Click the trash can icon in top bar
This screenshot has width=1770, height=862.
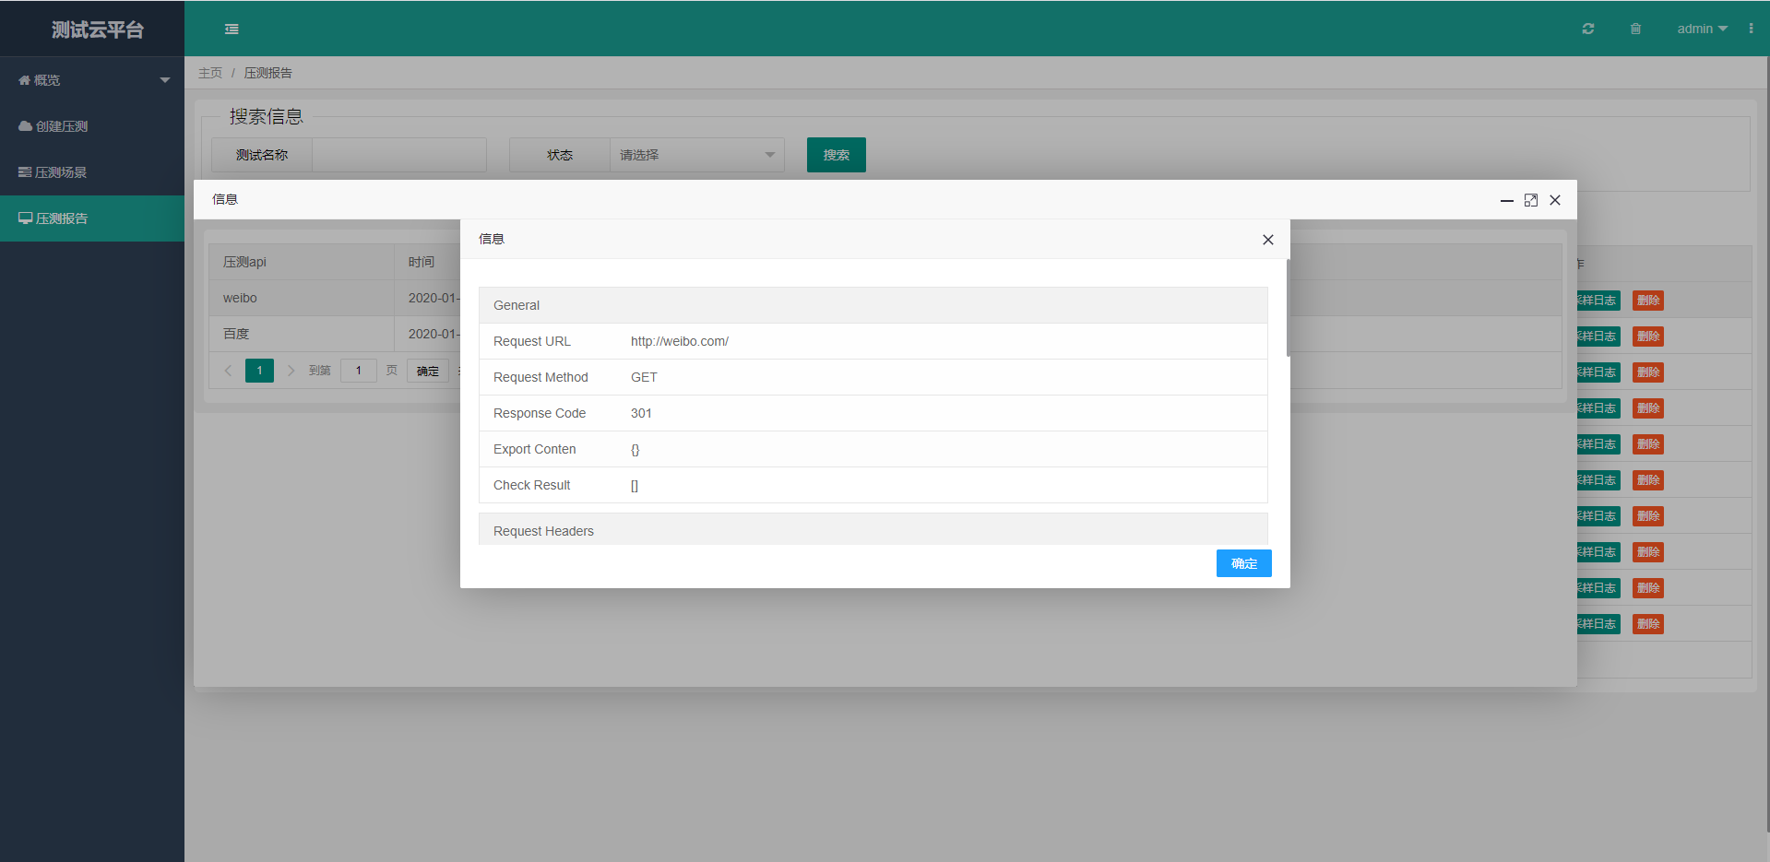click(x=1635, y=29)
